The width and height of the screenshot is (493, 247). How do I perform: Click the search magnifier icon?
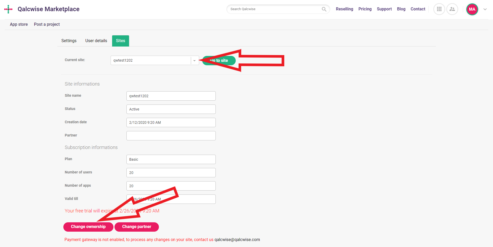tap(324, 9)
